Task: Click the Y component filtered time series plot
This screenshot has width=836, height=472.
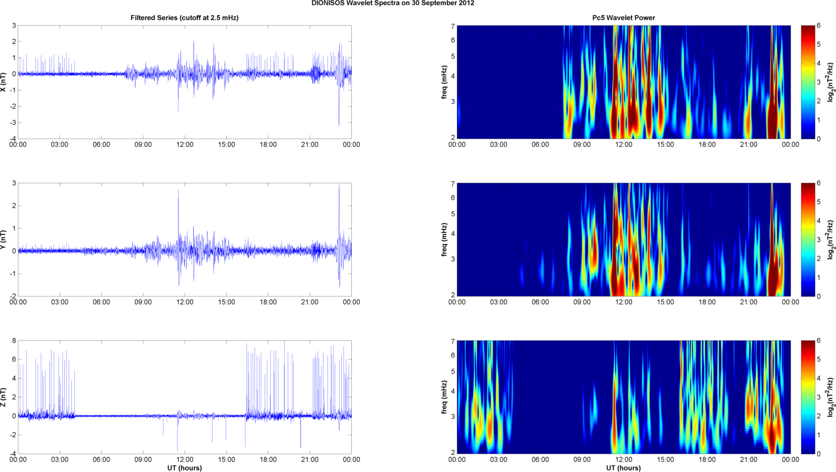Action: 185,240
